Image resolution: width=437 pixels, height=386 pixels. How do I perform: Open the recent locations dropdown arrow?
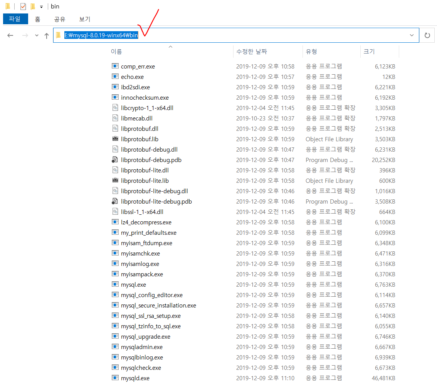(x=37, y=35)
